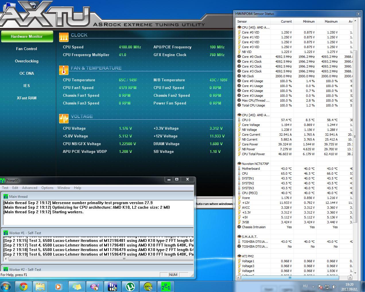Open the uTorrent taskbar icon
The height and width of the screenshot is (292, 365).
131,287
